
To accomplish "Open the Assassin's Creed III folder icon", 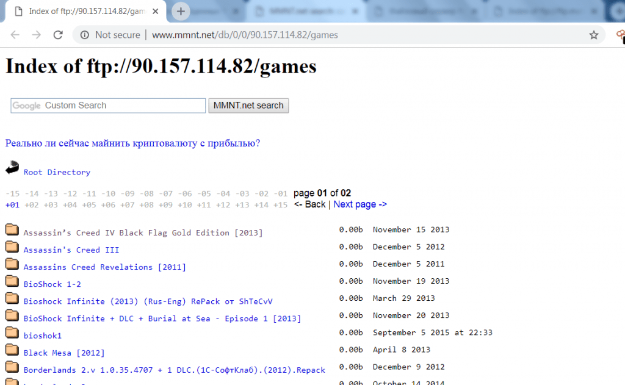I will pyautogui.click(x=12, y=249).
